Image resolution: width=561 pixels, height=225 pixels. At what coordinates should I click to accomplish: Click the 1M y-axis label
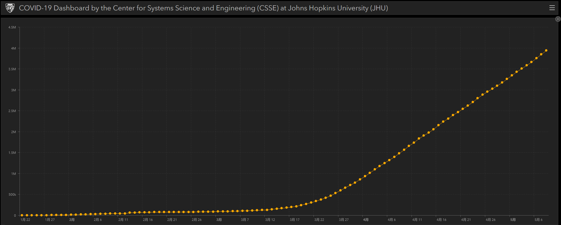coord(13,174)
